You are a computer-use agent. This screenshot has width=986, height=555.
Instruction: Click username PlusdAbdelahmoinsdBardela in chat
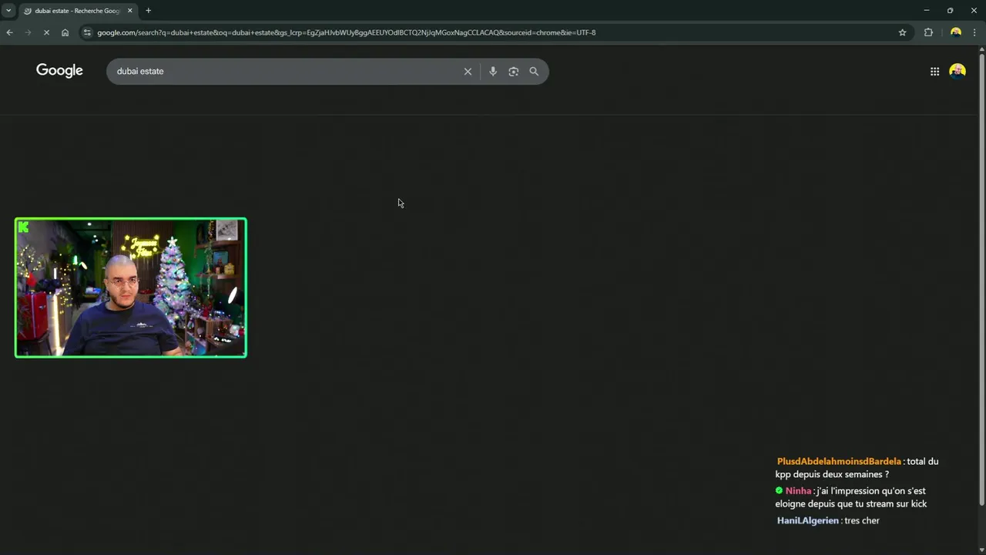(839, 461)
